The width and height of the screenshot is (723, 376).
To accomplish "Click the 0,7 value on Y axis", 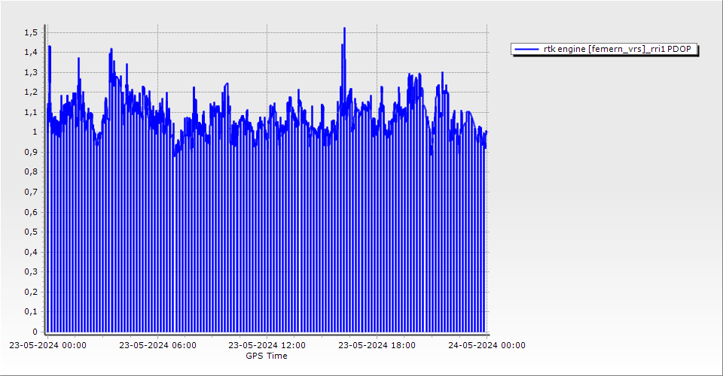I will 30,192.
